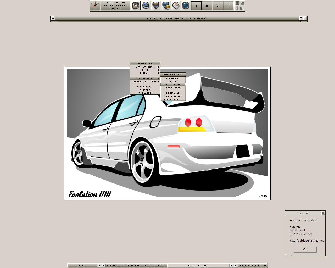Image resolution: width=335 pixels, height=268 pixels.
Task: Click the bottom-left tray icon in the top bar
Action: [237, 8]
